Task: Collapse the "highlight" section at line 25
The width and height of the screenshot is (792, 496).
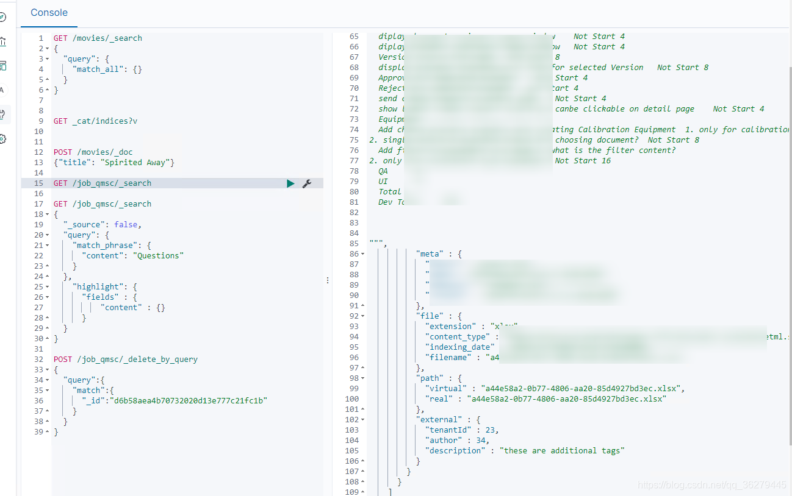Action: 48,286
